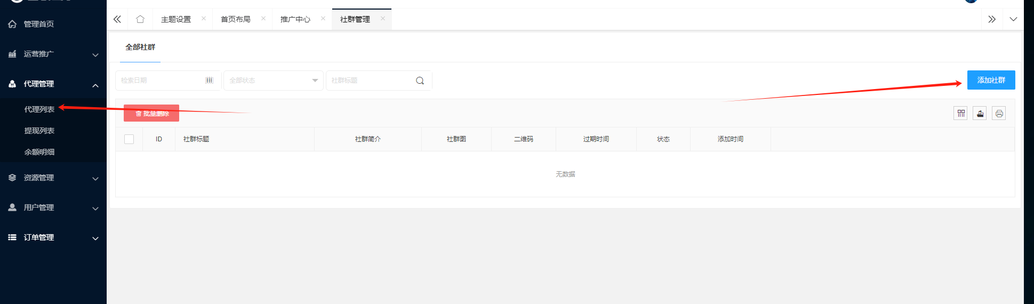Click the 过期时间 column header
The image size is (1034, 304).
point(596,139)
